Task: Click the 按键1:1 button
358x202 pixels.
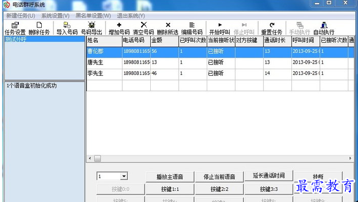Action: tap(170, 189)
